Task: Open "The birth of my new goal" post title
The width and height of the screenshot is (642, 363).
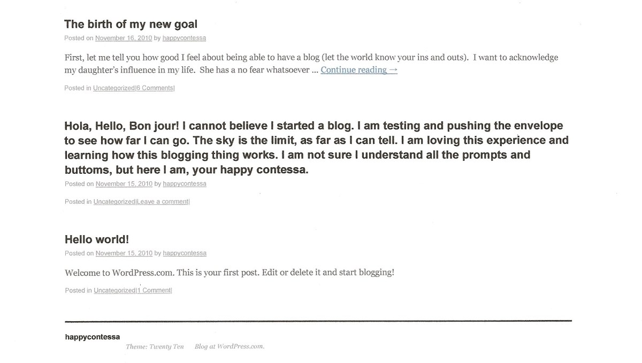Action: click(131, 24)
